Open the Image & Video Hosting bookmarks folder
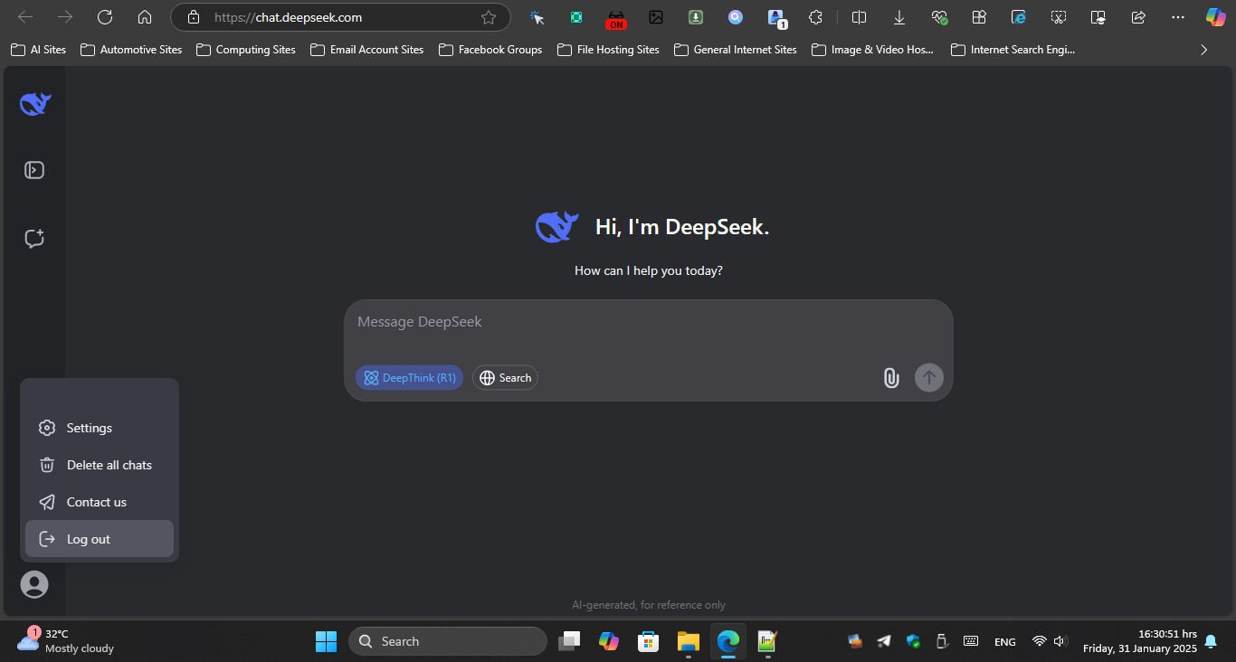The height and width of the screenshot is (662, 1236). click(873, 50)
